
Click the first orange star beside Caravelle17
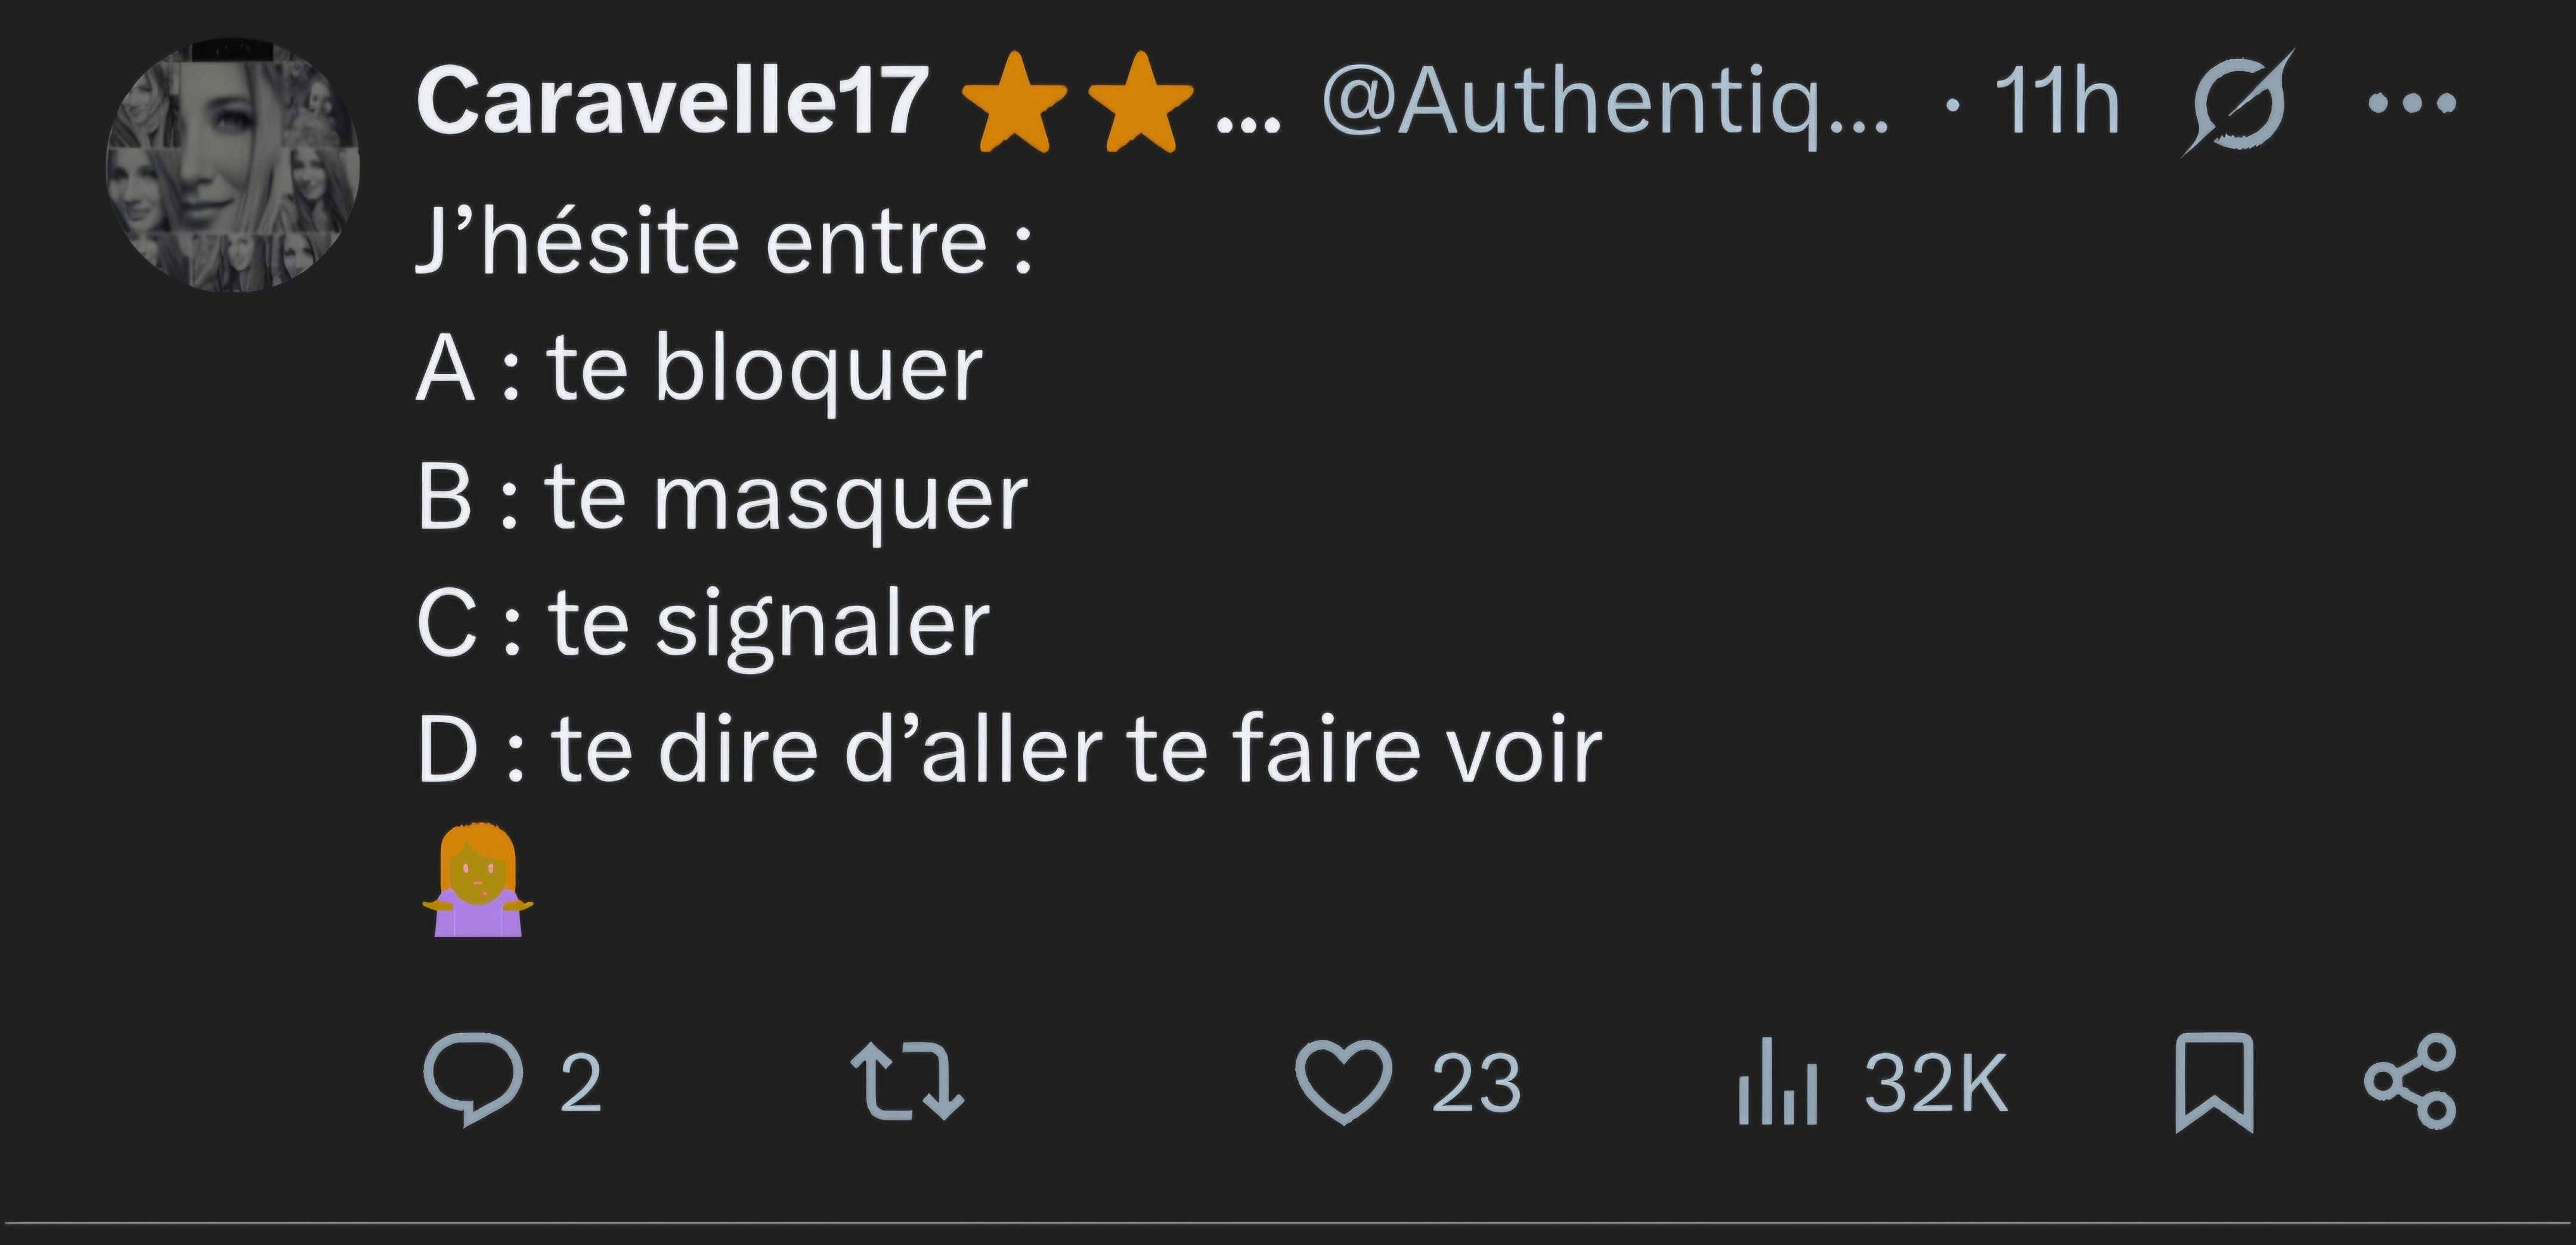click(x=1014, y=102)
